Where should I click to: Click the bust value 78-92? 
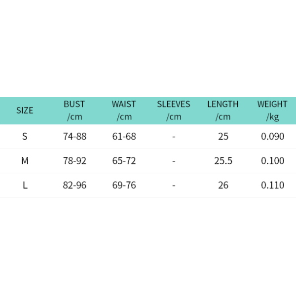(x=74, y=161)
